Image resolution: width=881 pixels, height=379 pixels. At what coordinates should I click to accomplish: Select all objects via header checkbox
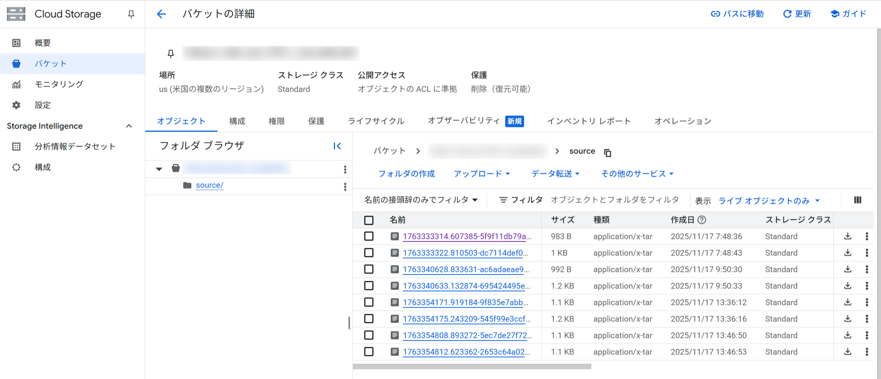[x=369, y=220]
